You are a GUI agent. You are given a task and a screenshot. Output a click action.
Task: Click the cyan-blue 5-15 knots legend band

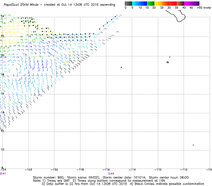pyautogui.click(x=140, y=3)
